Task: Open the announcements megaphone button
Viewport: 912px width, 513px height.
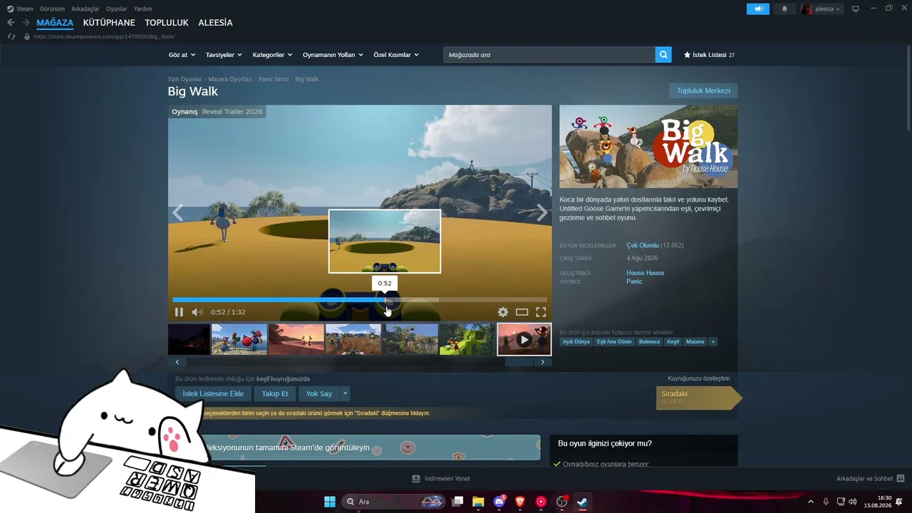Action: coord(758,9)
